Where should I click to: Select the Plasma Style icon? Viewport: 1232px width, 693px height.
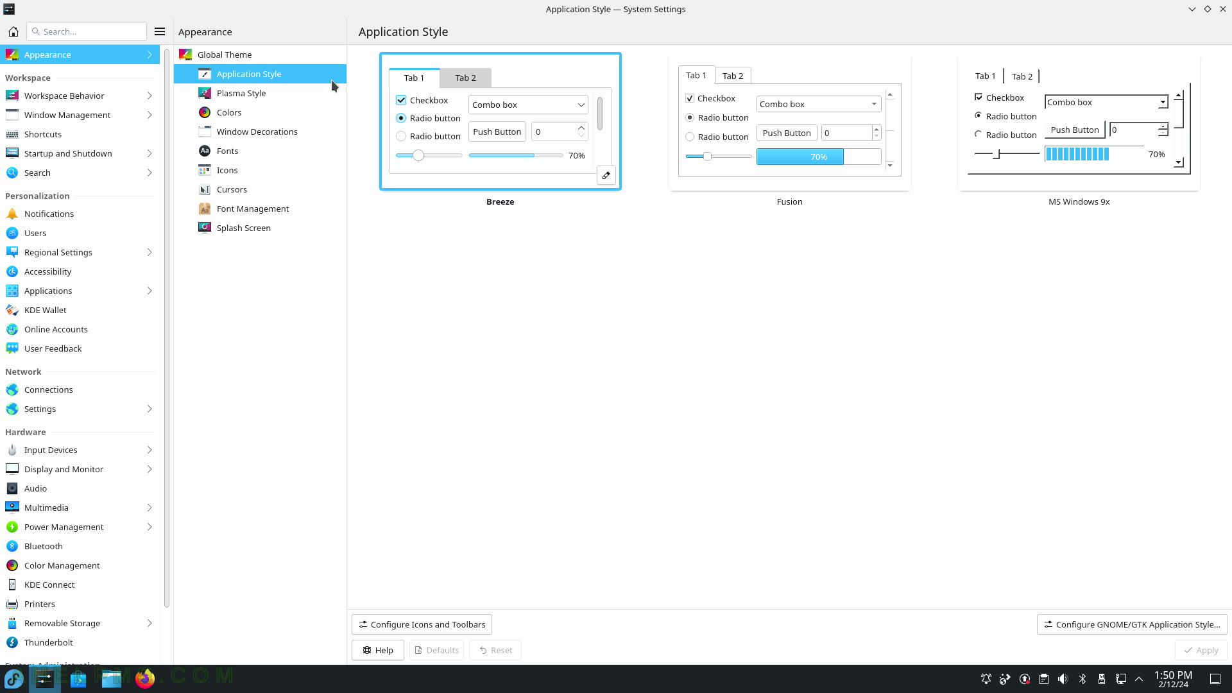[x=205, y=93]
